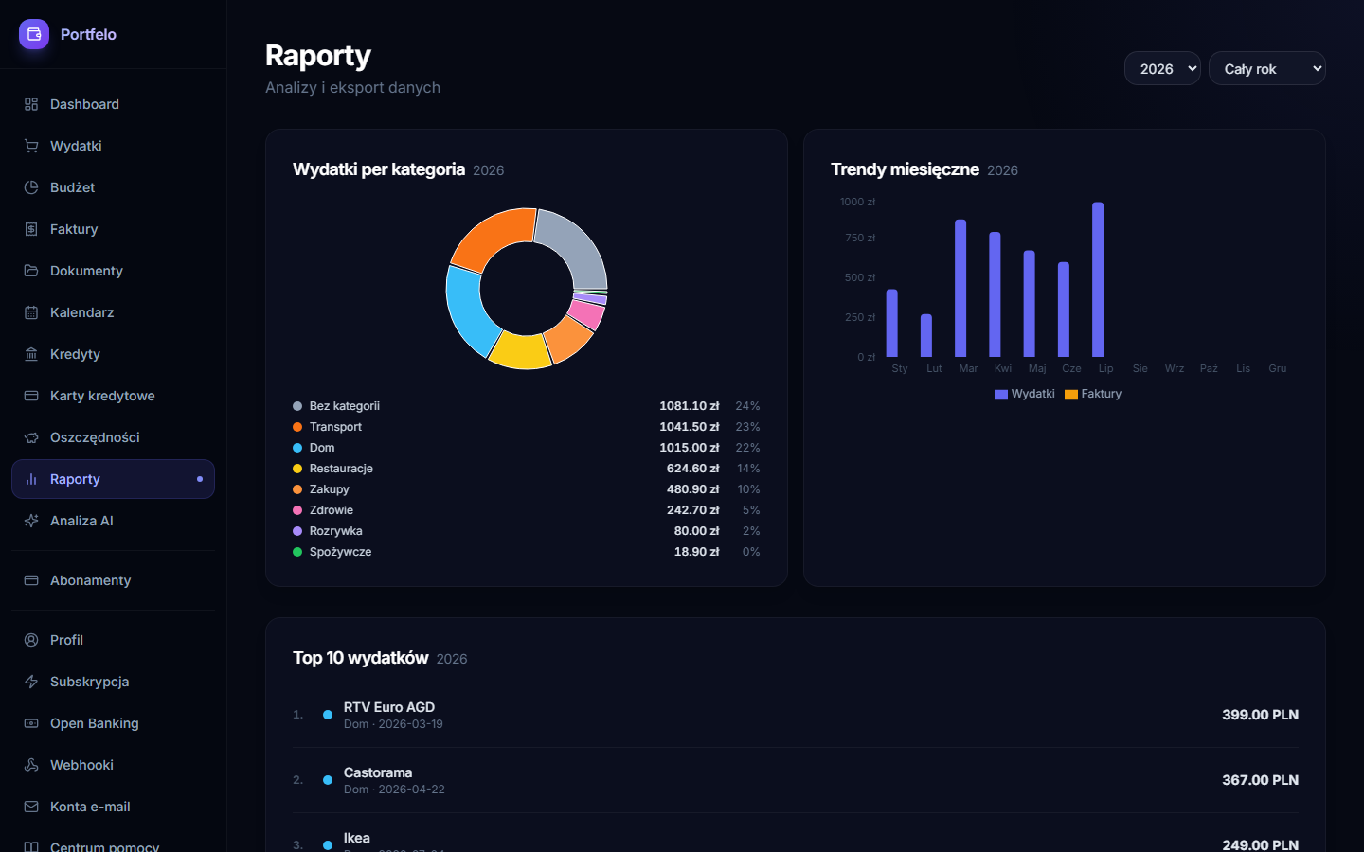Toggle the Wydatki series in the chart legend
This screenshot has height=852, width=1364.
coord(1025,394)
